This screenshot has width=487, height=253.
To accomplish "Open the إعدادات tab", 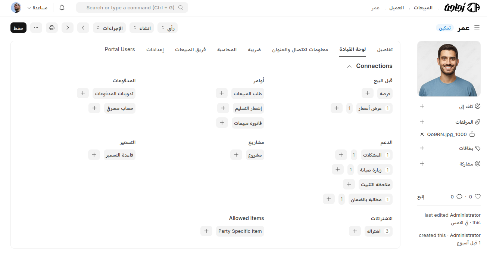I will (x=155, y=49).
